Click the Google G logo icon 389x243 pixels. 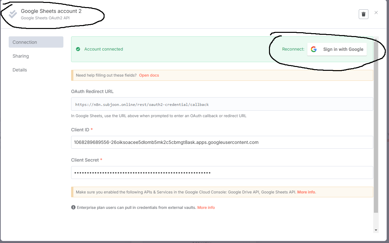(314, 49)
